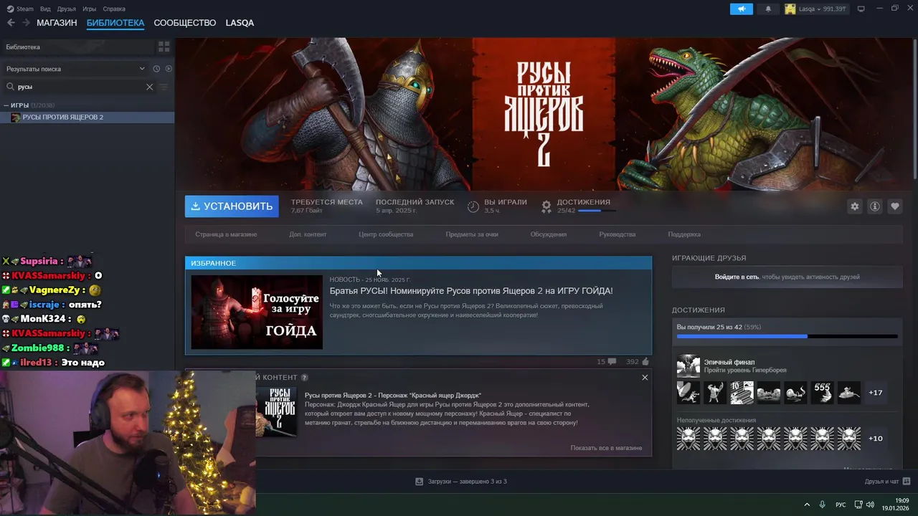
Task: Click the УСТАНОВИТЬ install button
Action: (x=232, y=206)
